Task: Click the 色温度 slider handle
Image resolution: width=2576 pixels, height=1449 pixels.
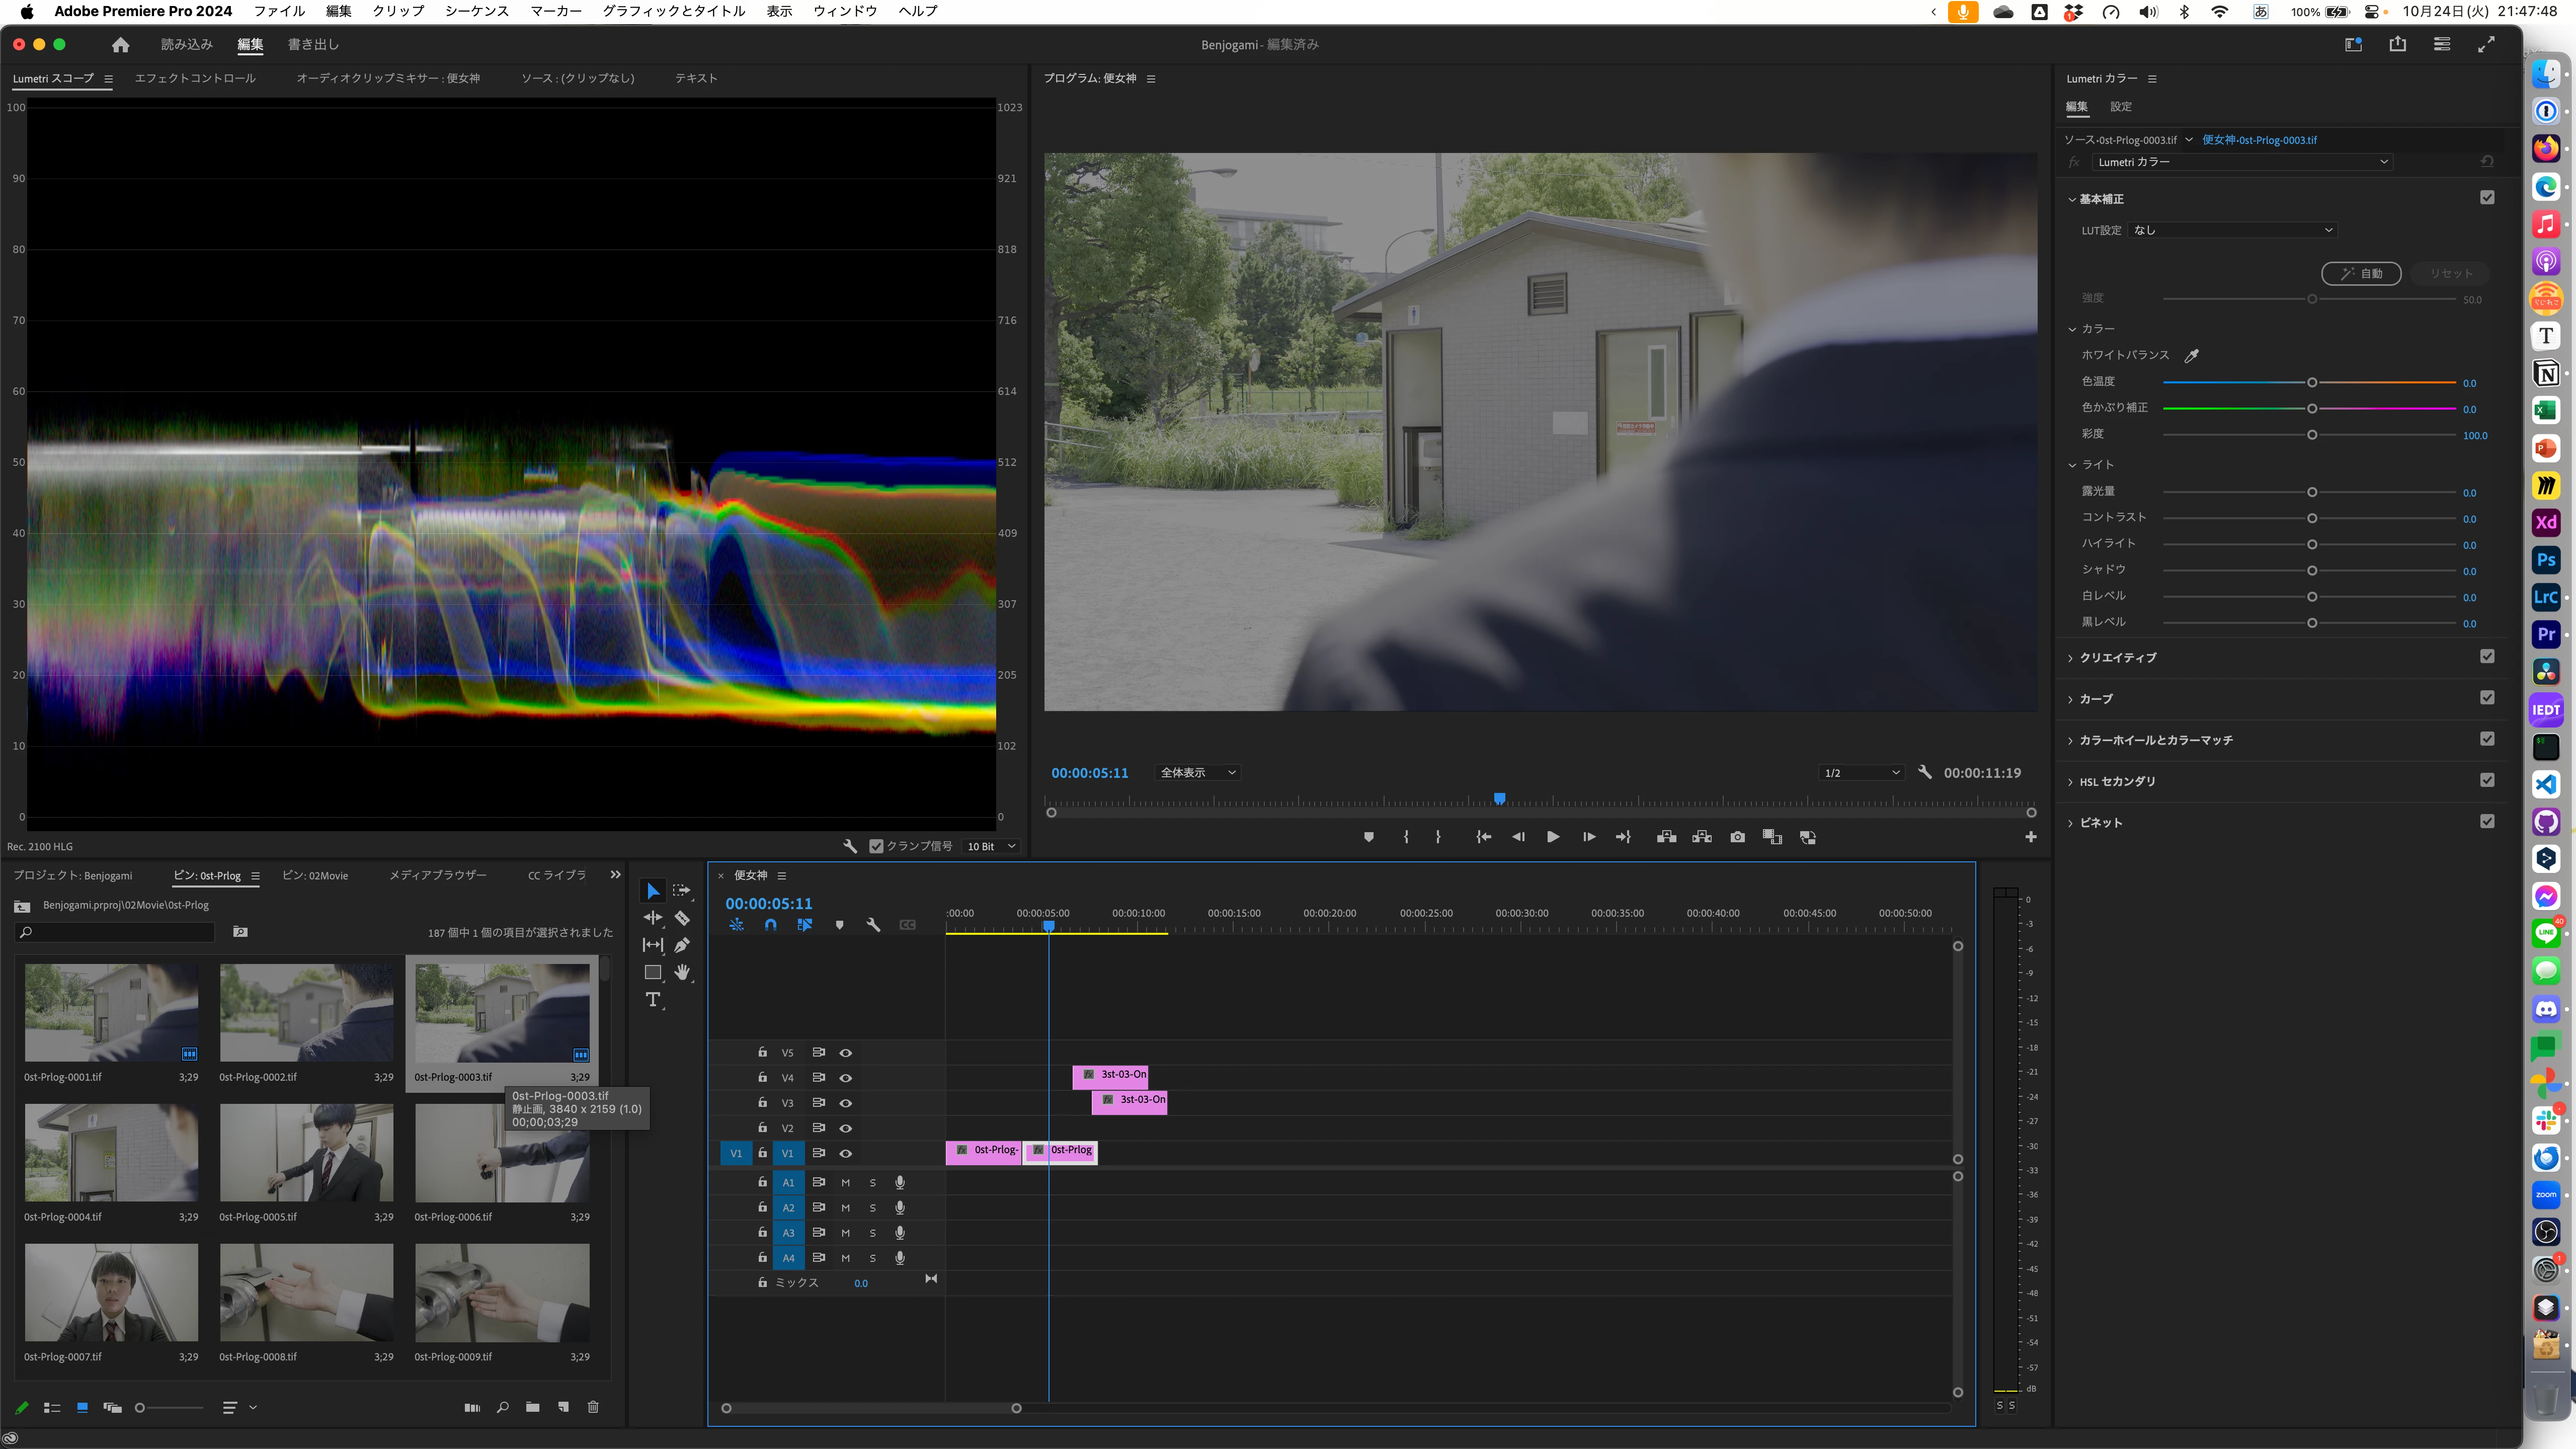Action: point(2312,383)
